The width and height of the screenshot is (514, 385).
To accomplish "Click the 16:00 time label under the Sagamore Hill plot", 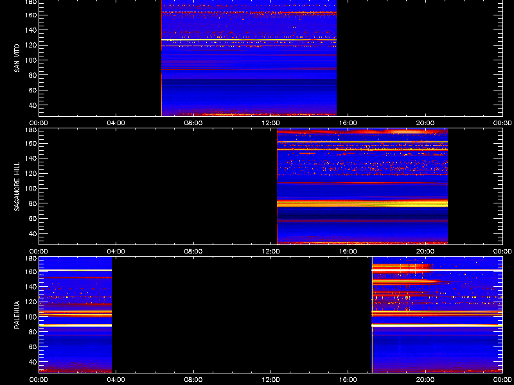I will (348, 252).
